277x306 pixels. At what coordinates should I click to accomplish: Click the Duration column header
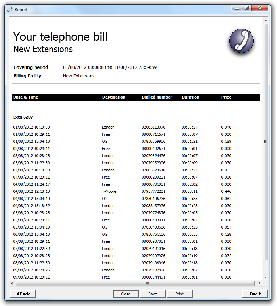click(x=190, y=97)
